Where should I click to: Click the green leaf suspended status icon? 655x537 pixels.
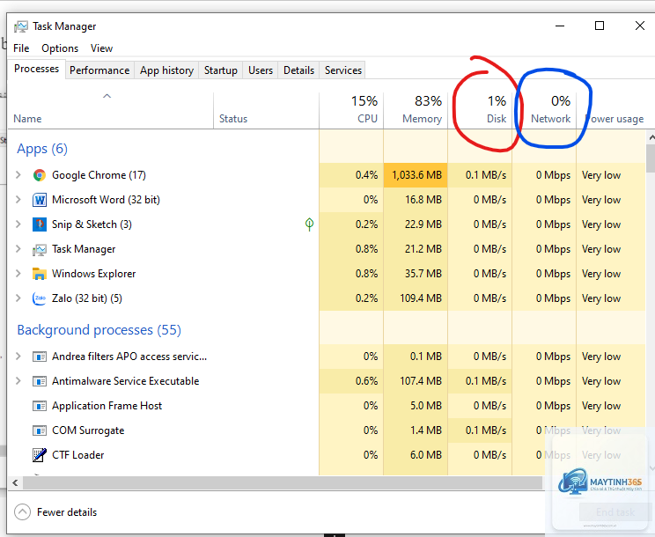[x=309, y=224]
